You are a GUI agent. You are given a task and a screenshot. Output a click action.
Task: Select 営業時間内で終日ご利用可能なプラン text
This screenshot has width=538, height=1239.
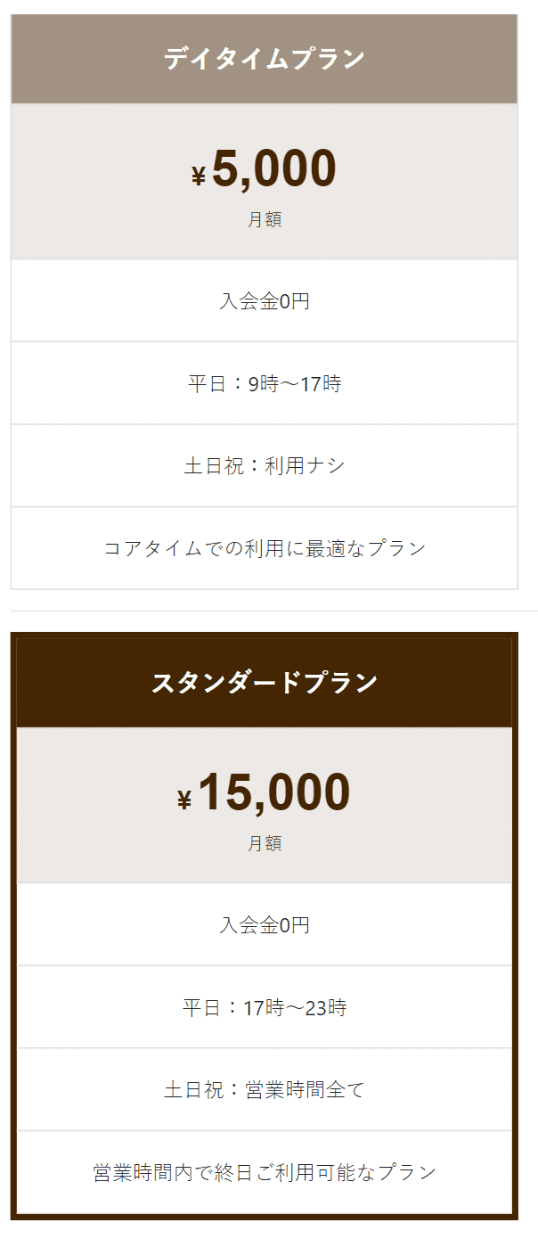coord(265,1171)
